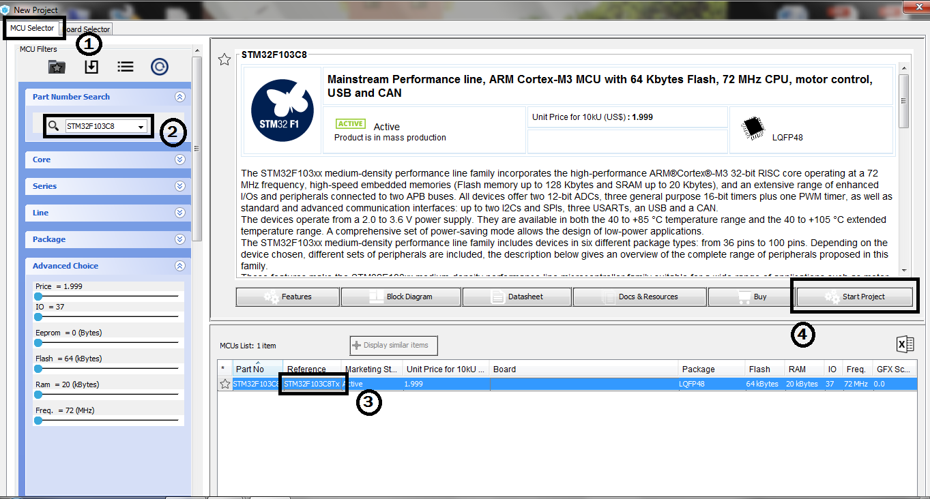Open the part number dropdown
The image size is (930, 499).
[141, 127]
